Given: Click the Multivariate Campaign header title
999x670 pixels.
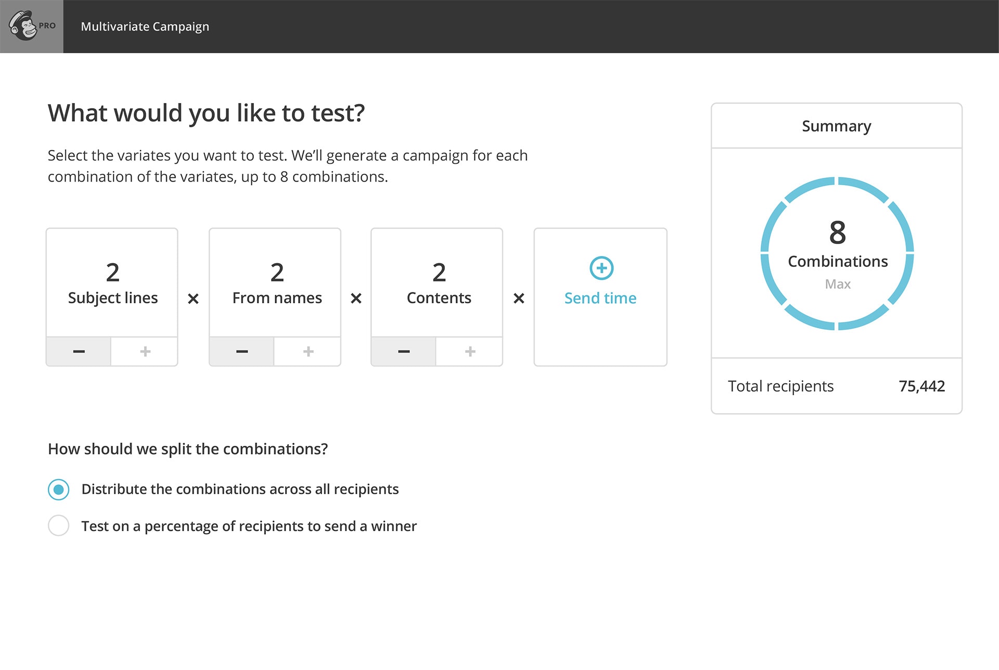Looking at the screenshot, I should [x=145, y=27].
